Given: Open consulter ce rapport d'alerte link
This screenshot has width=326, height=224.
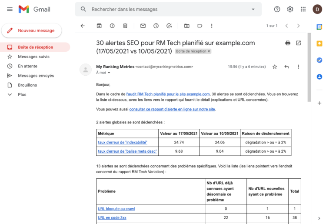Looking at the screenshot, I should pos(172,109).
